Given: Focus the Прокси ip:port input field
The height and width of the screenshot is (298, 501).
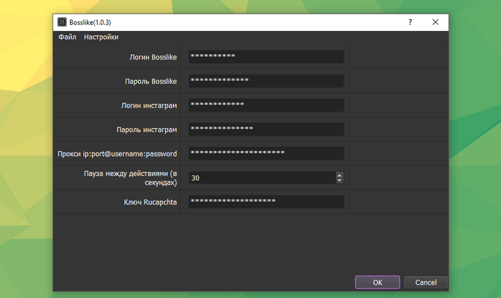Looking at the screenshot, I should 266,153.
